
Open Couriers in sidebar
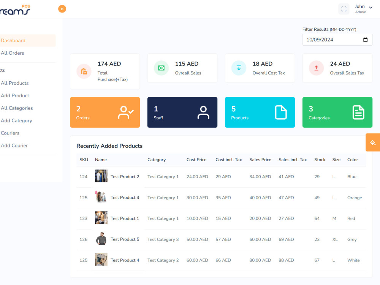coord(10,133)
